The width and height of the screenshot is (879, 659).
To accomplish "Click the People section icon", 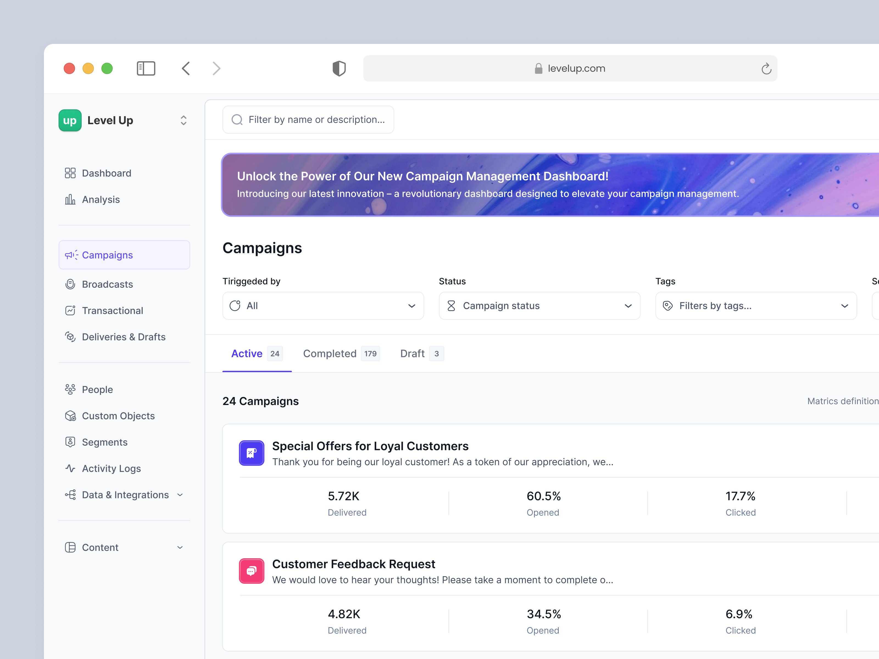I will pyautogui.click(x=70, y=389).
